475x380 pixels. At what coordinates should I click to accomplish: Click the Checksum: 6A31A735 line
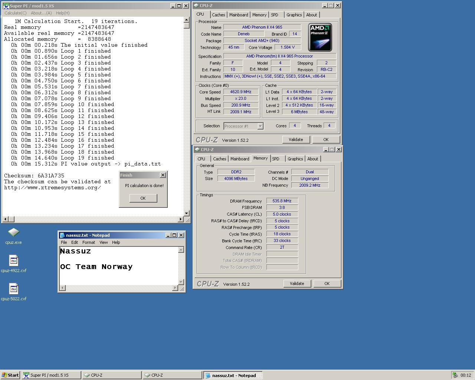(x=34, y=176)
